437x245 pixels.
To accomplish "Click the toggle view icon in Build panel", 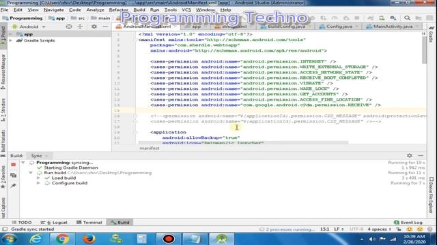I will [x=13, y=176].
